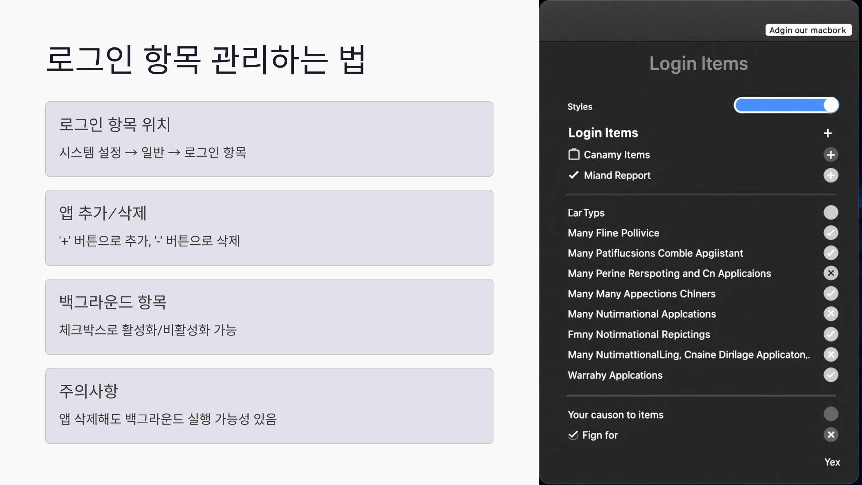Click the X icon for Many Perine Rerspoting
This screenshot has height=485, width=862.
coord(830,273)
